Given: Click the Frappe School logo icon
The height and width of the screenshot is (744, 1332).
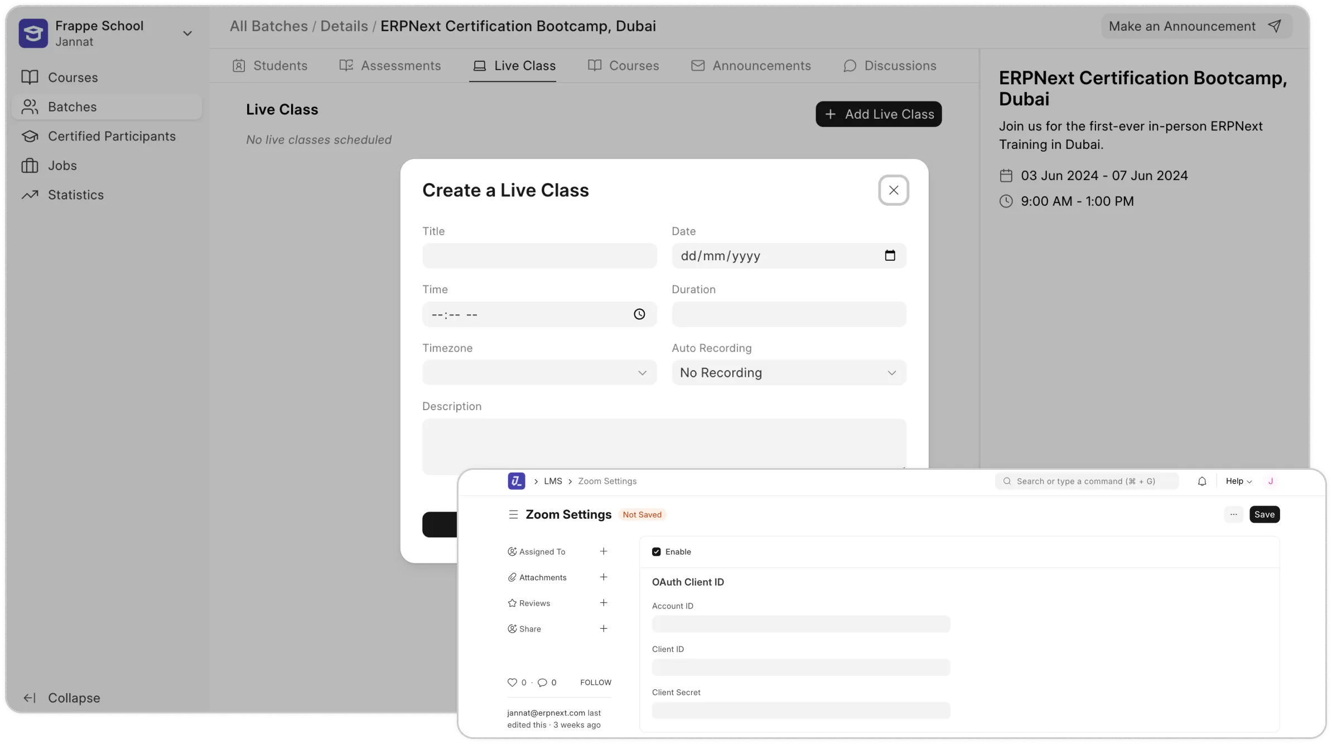Looking at the screenshot, I should click(33, 33).
